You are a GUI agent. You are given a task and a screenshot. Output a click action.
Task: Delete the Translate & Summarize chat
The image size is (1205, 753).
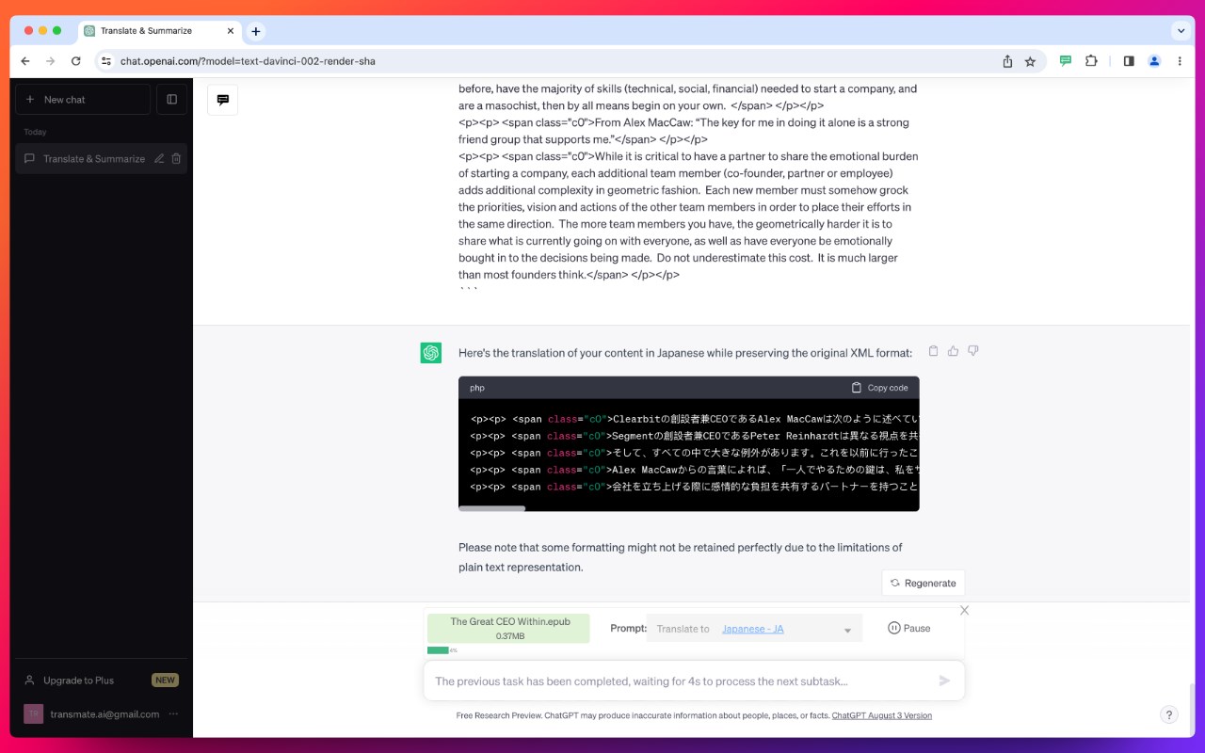coord(176,159)
